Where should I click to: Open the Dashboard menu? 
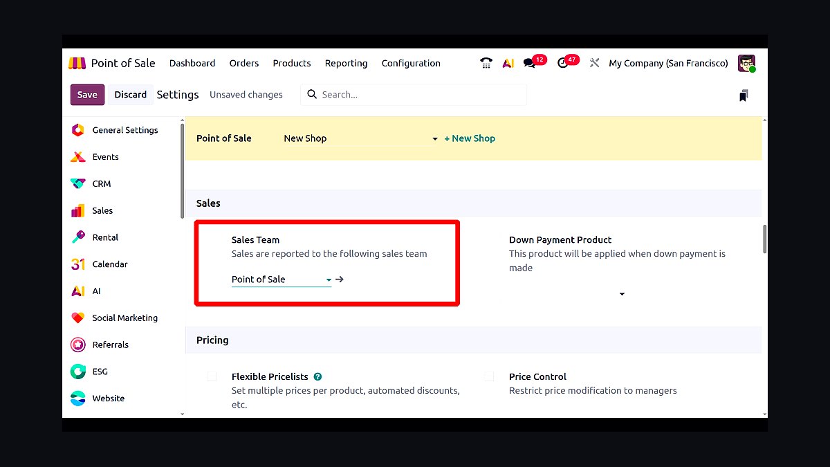coord(192,63)
